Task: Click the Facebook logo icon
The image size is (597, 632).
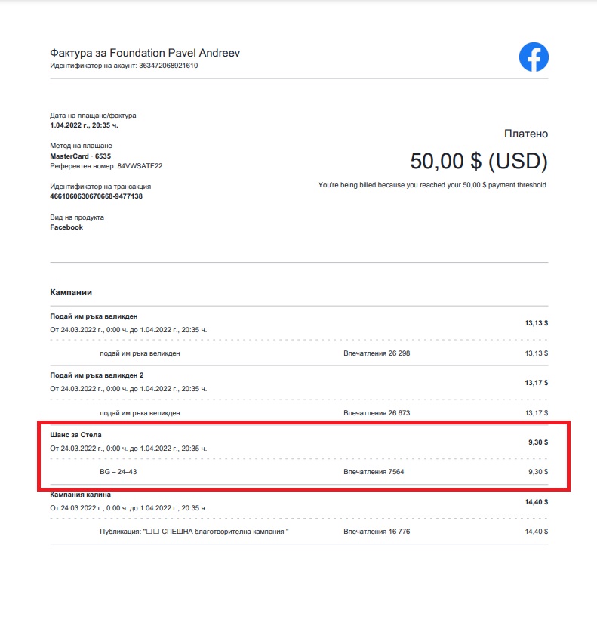Action: coord(534,57)
